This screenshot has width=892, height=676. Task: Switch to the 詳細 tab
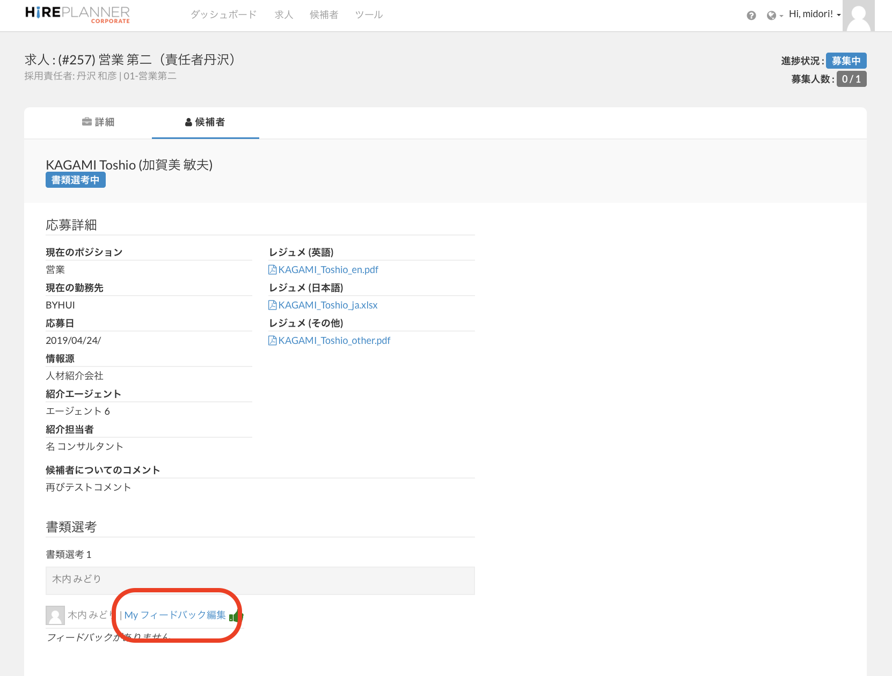tap(98, 122)
